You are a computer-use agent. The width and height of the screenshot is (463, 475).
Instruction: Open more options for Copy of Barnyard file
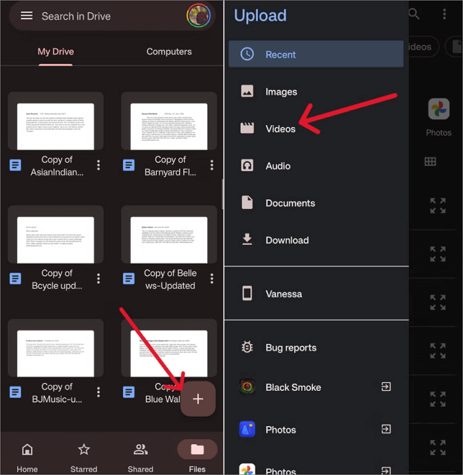pos(212,165)
